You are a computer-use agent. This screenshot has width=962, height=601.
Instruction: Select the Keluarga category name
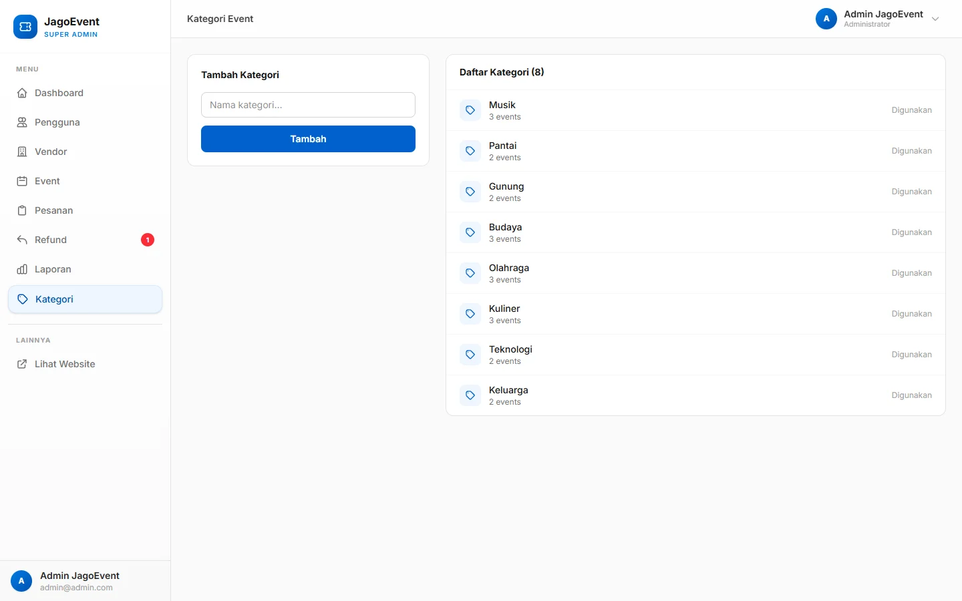508,390
